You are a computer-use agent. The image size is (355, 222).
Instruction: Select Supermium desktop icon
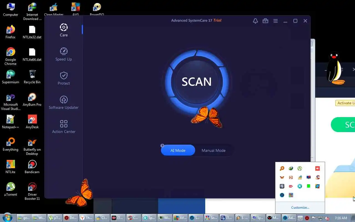click(x=11, y=77)
